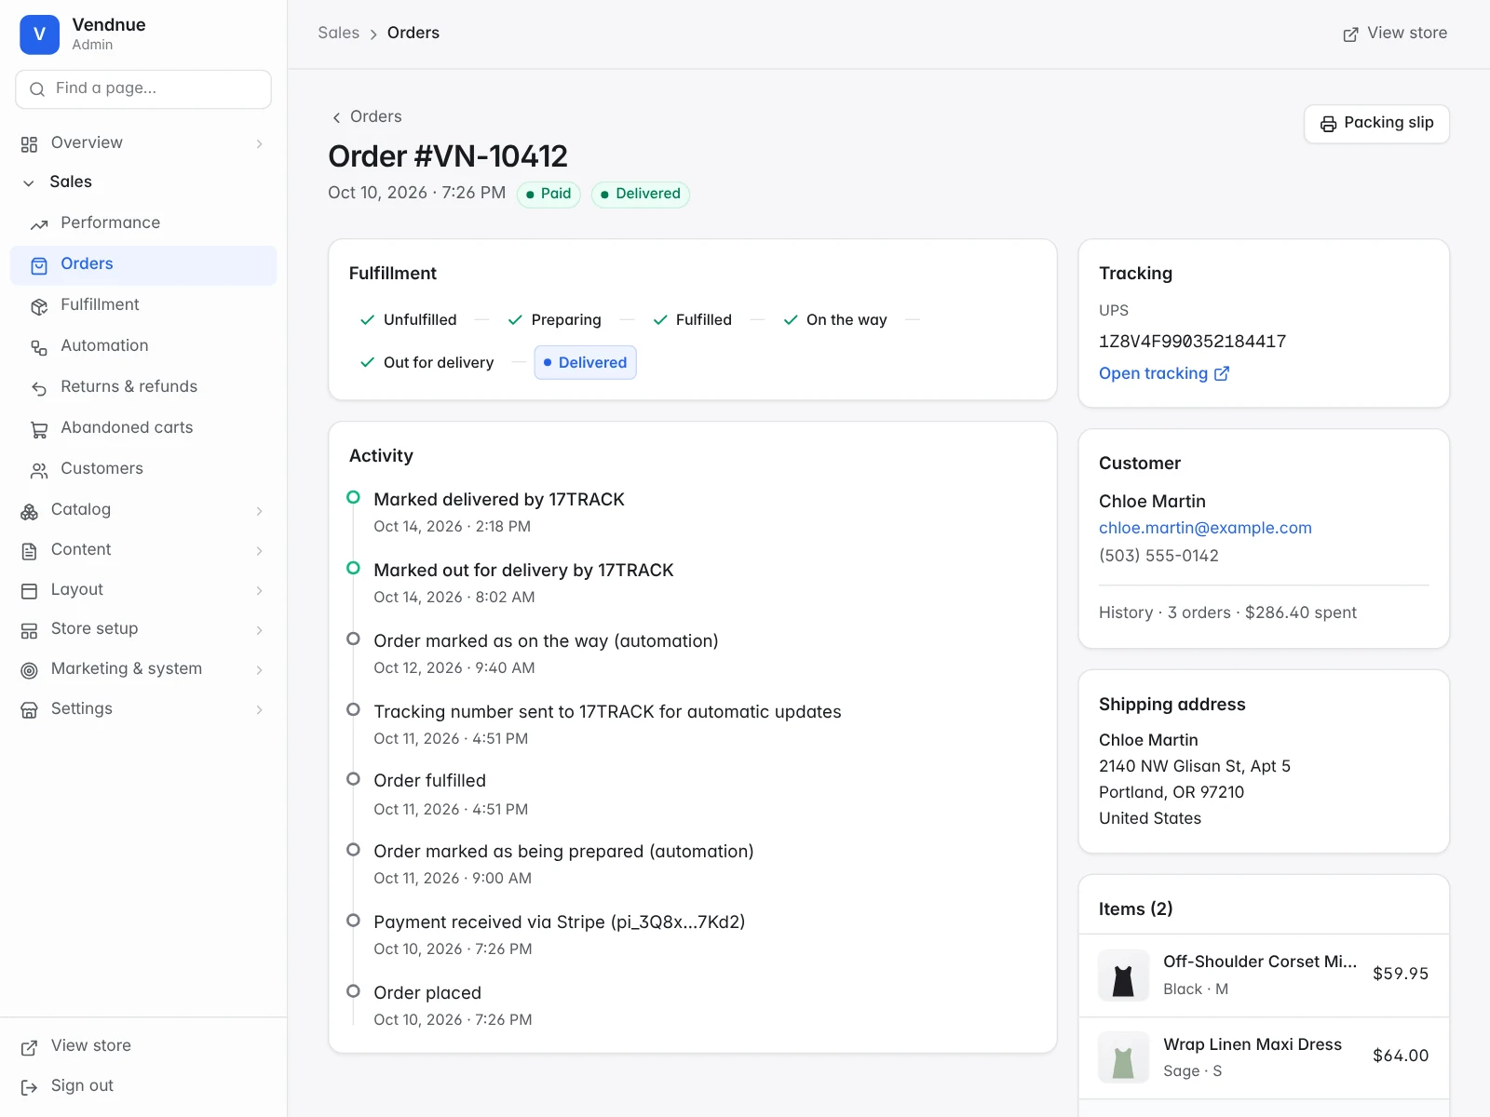Click View store in top bar
Image resolution: width=1490 pixels, height=1117 pixels.
(x=1394, y=34)
